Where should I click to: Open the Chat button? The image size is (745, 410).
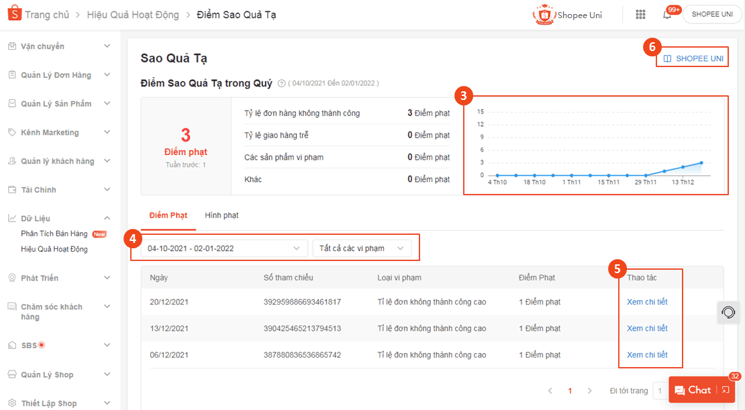[693, 390]
